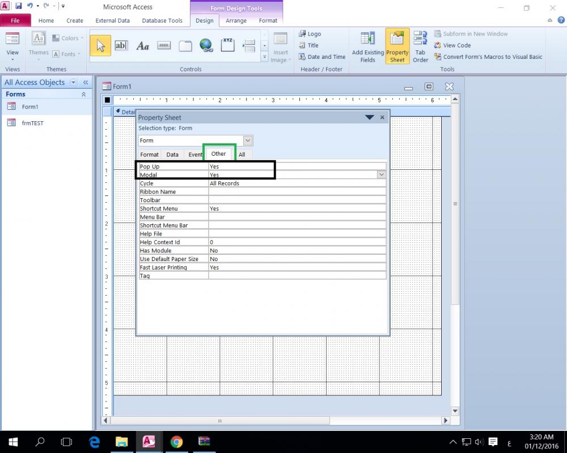This screenshot has width=567, height=453.
Task: Toggle the Property Sheet button
Action: click(x=397, y=46)
